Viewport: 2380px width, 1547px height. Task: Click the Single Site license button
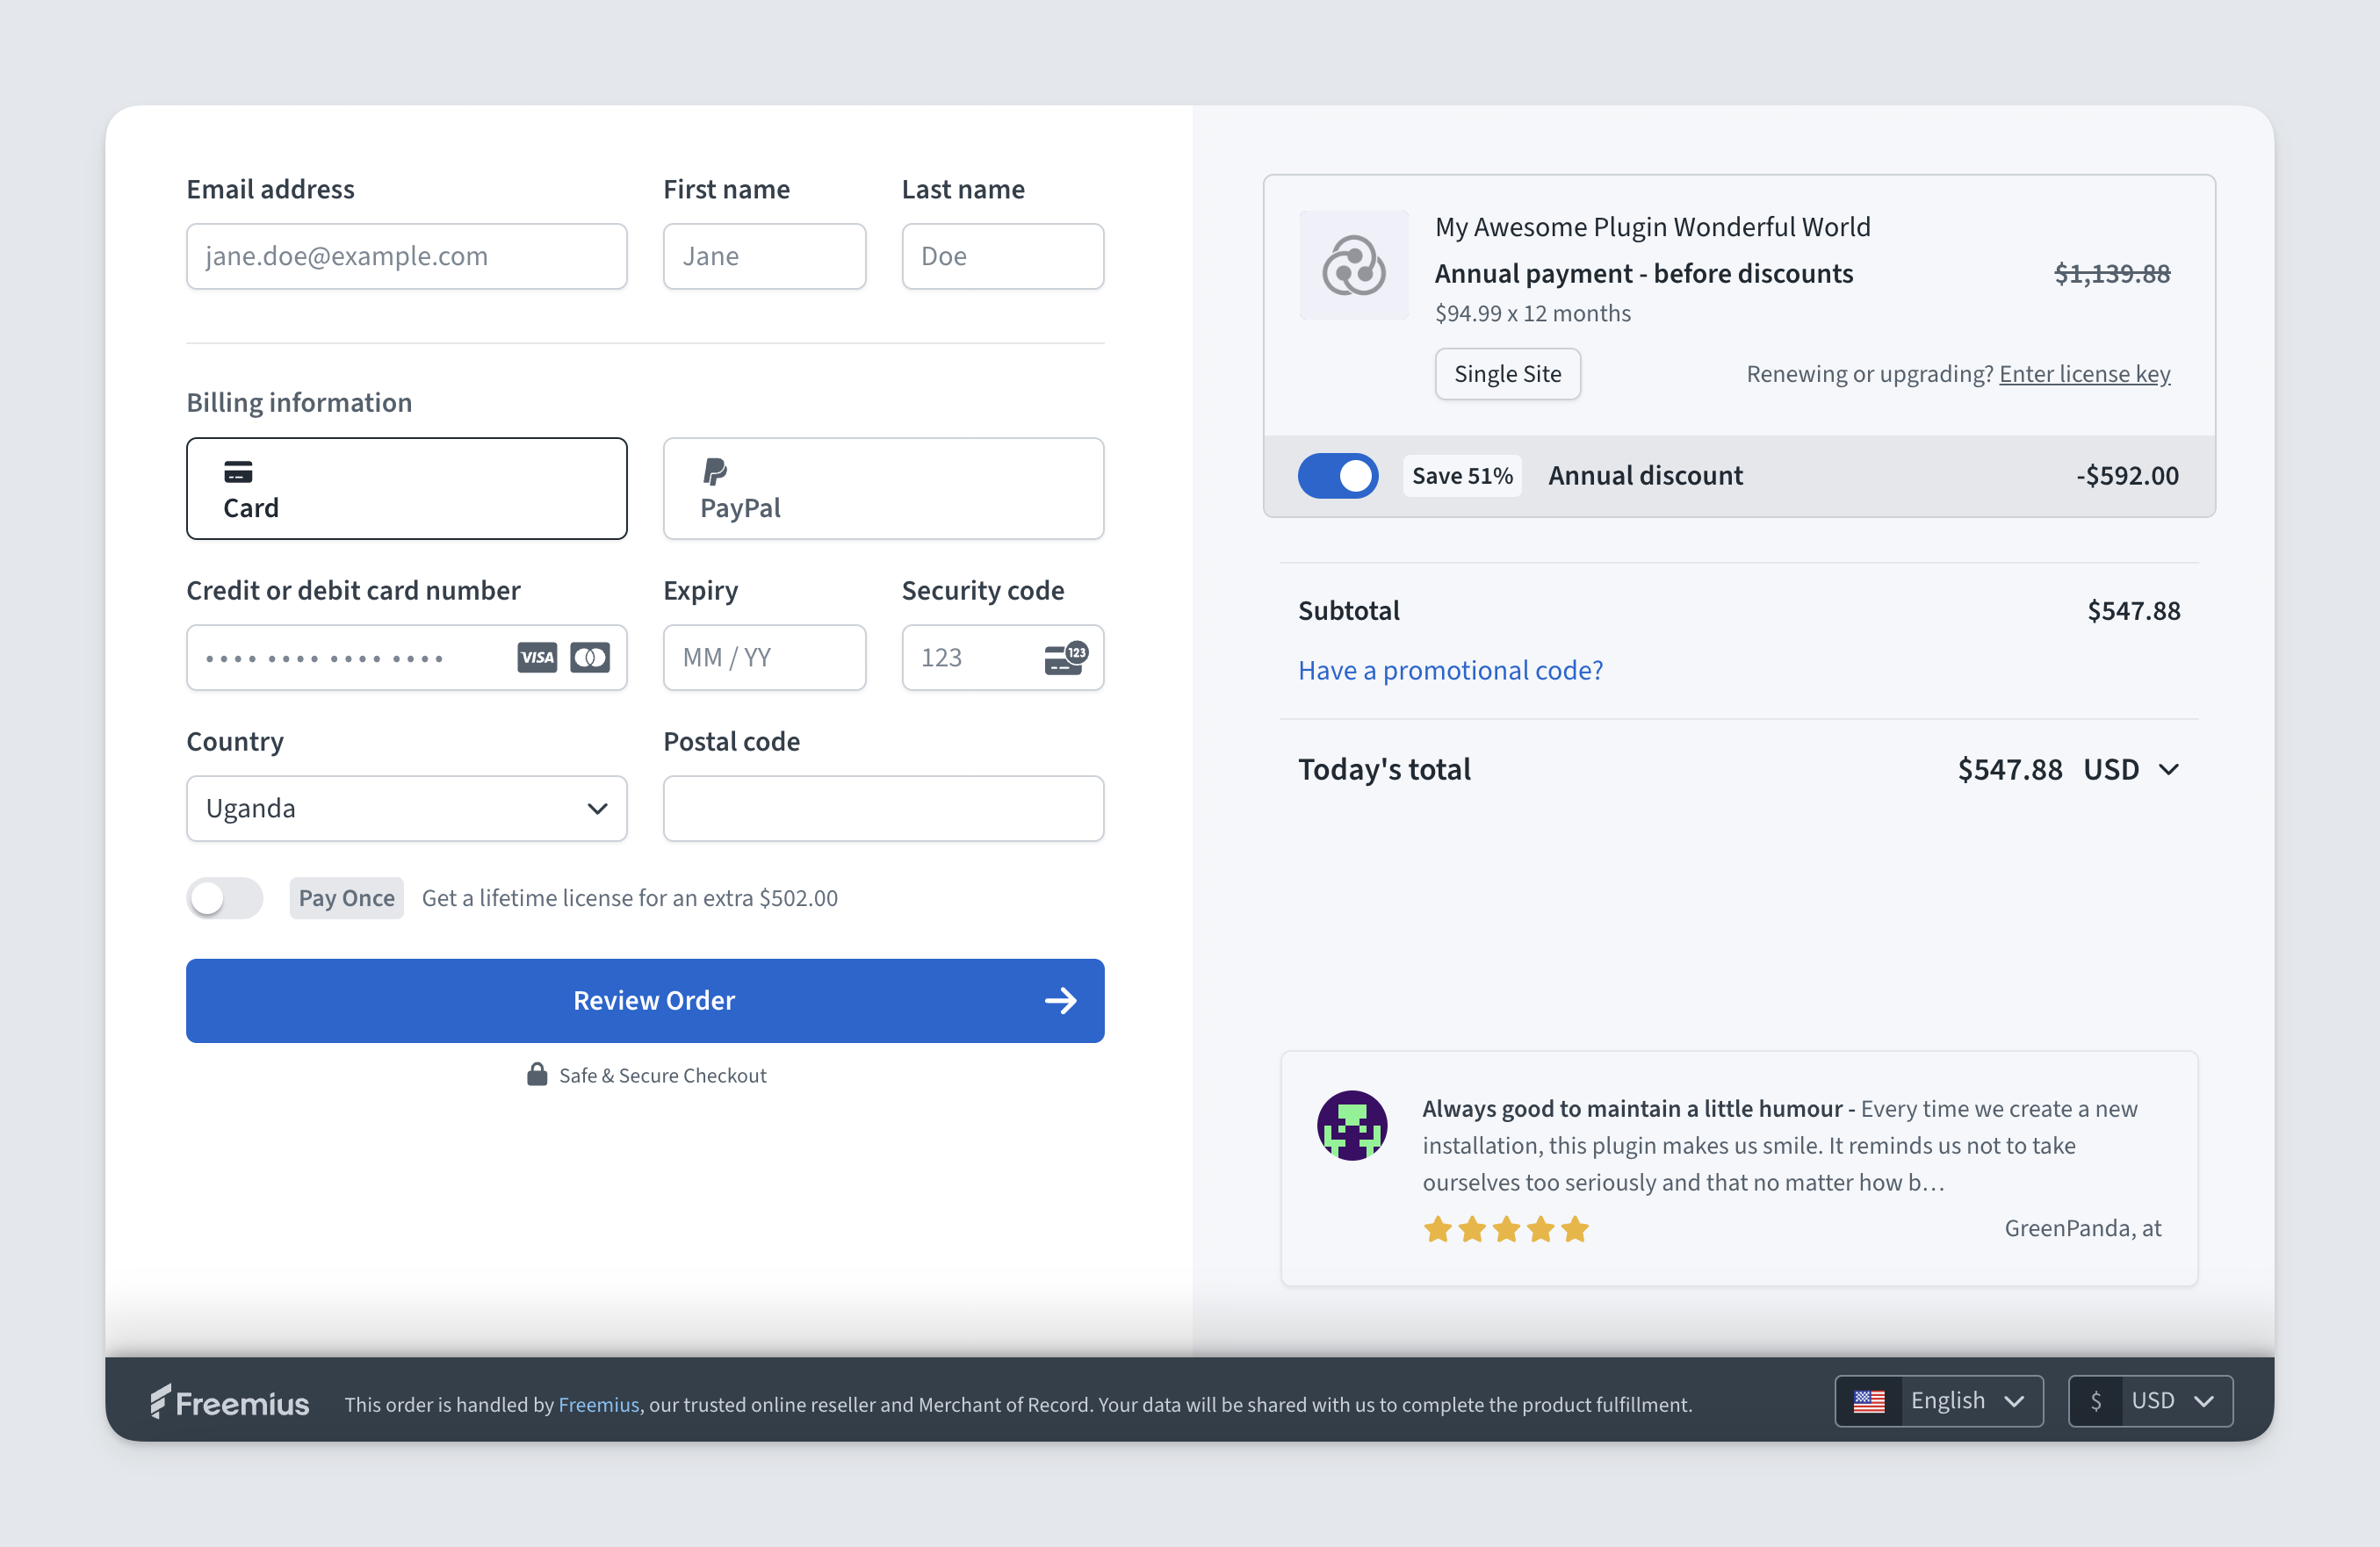click(1508, 374)
